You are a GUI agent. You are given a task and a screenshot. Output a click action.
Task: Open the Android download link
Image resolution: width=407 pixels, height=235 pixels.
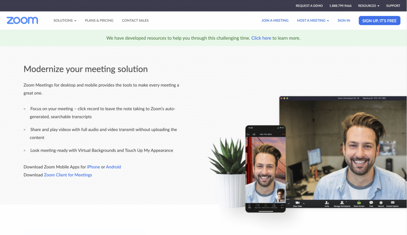[x=113, y=167]
